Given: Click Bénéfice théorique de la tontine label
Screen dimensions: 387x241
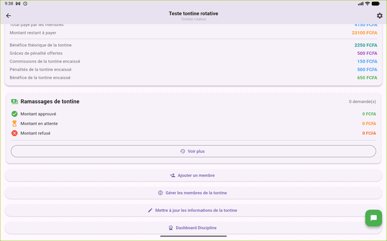Looking at the screenshot, I should pyautogui.click(x=41, y=45).
